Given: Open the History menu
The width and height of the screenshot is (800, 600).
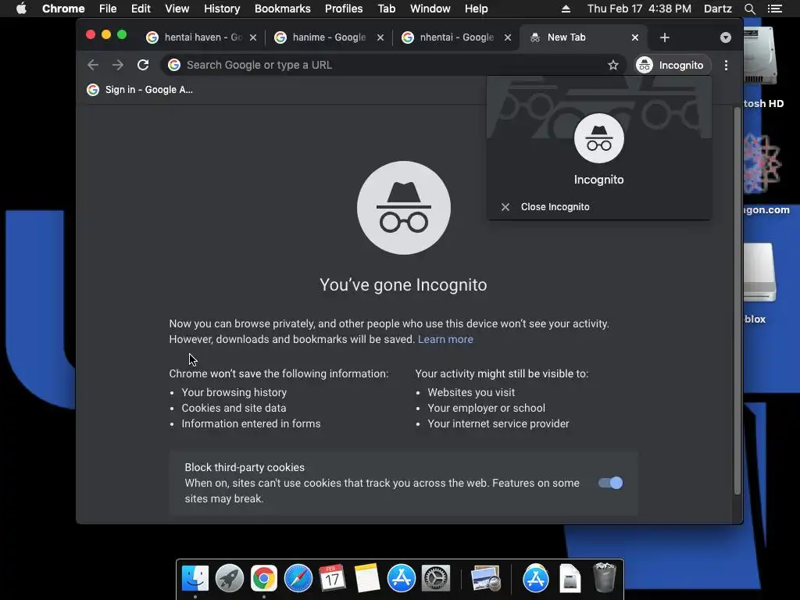Looking at the screenshot, I should pyautogui.click(x=222, y=9).
